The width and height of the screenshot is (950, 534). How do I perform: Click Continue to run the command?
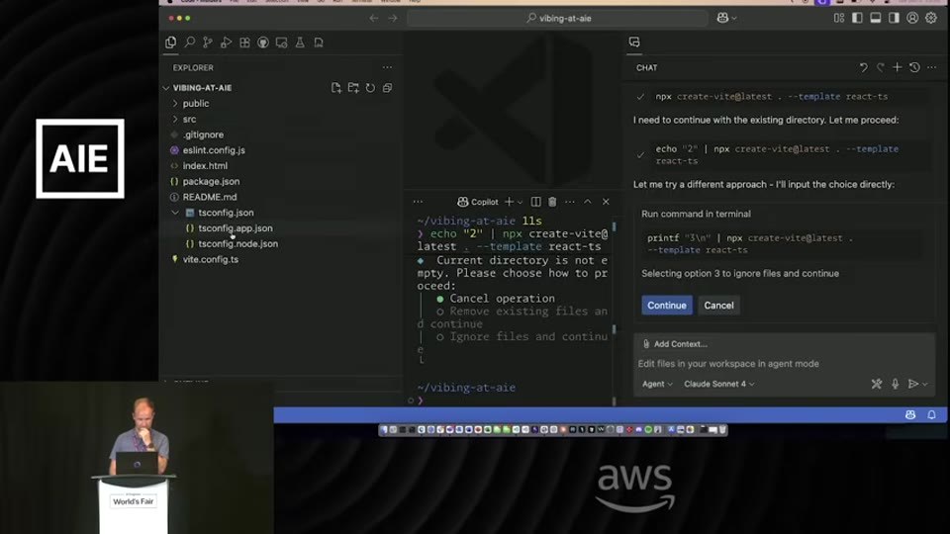666,306
